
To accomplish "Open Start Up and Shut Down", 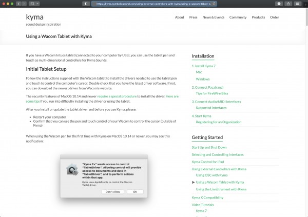I will coord(209,147).
